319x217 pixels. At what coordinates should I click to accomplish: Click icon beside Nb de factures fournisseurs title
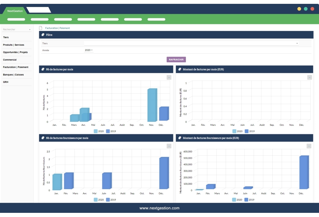point(43,138)
